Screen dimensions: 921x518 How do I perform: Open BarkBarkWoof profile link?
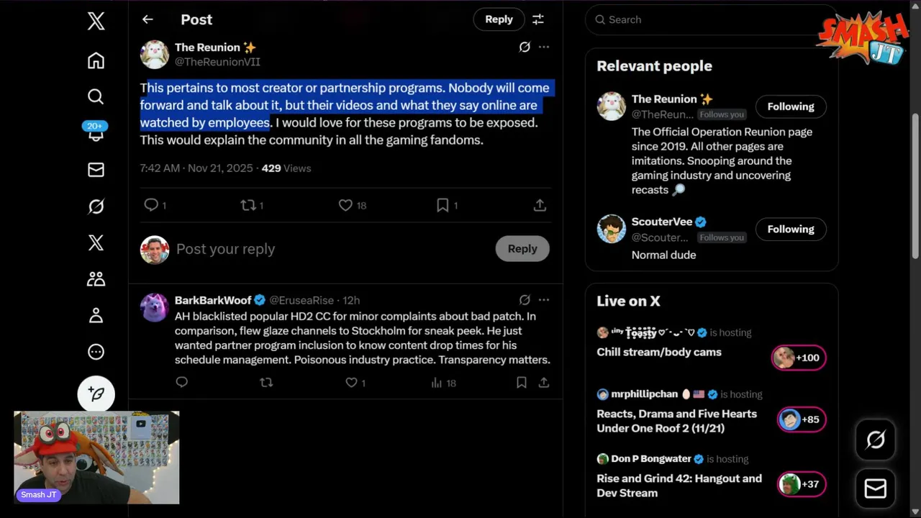[x=213, y=300]
